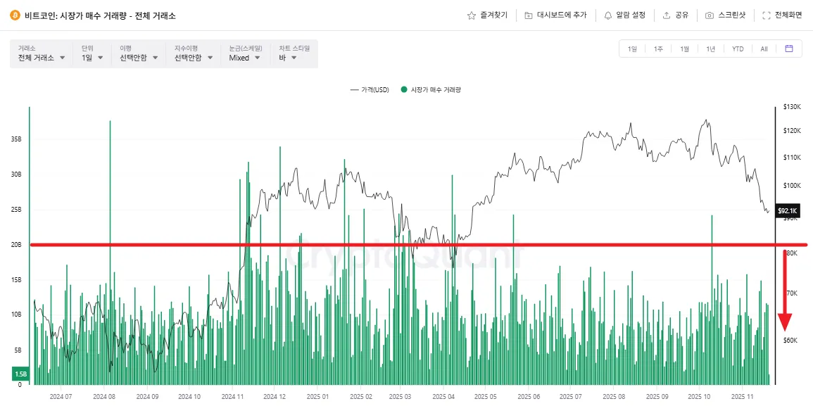Click the 대시보드에 추가 folder icon
Screen dimensions: 813x406
coord(529,15)
